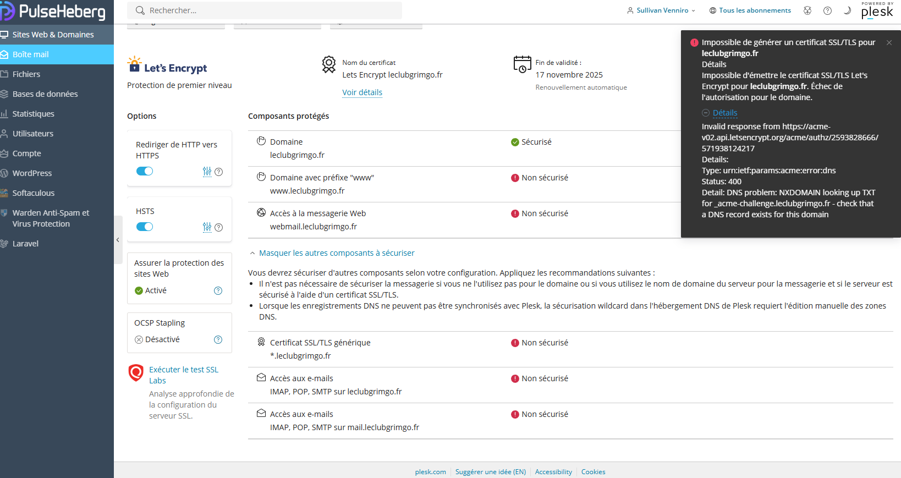Screen dimensions: 901x478
Task: Click help icon next to HSTS
Action: [x=219, y=227]
